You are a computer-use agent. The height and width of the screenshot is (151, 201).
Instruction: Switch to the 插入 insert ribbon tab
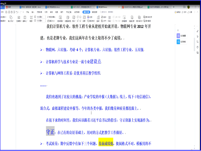[33, 12]
